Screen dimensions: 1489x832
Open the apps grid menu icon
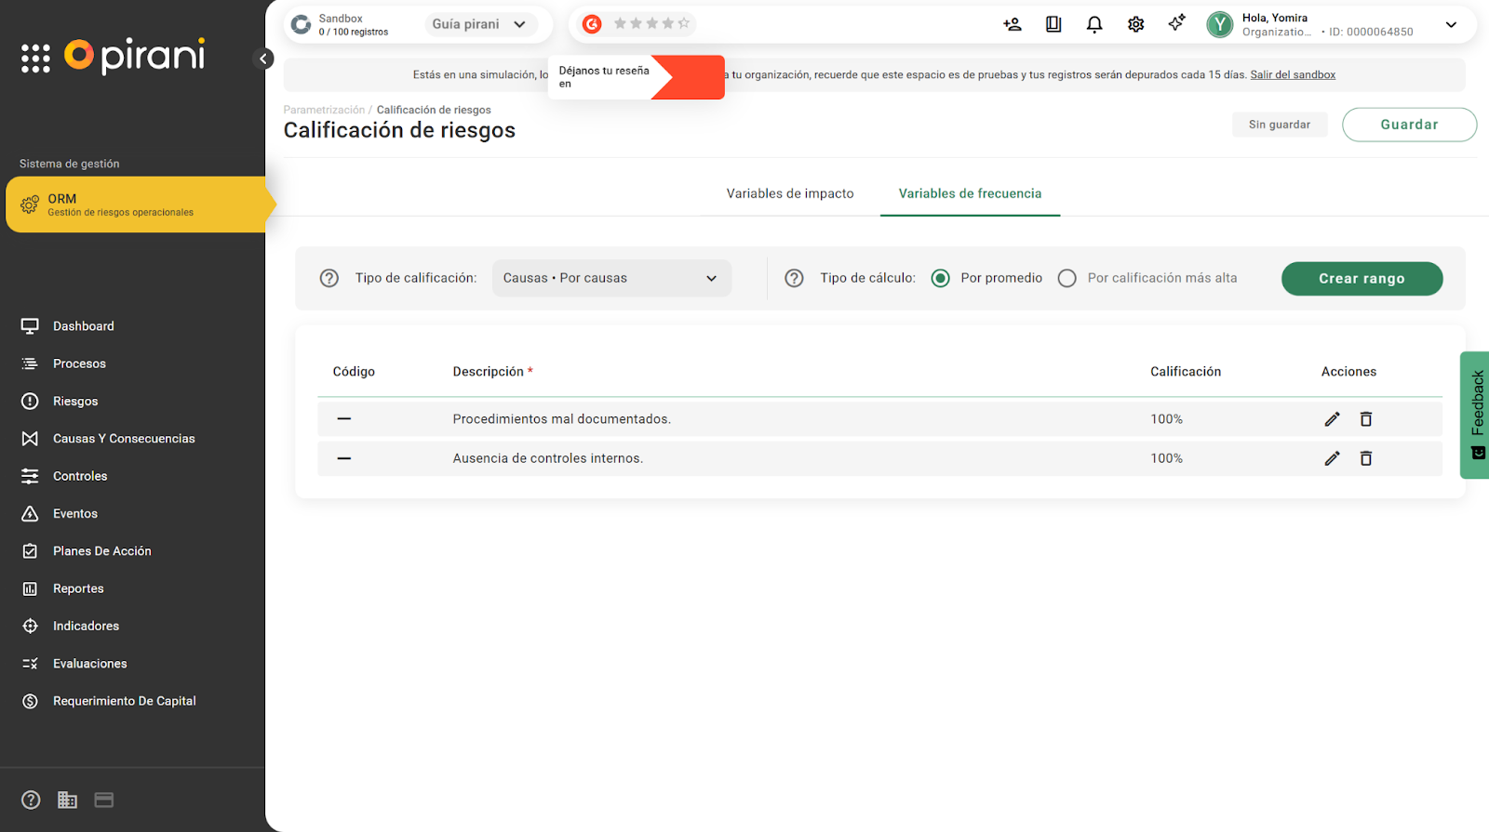click(35, 59)
